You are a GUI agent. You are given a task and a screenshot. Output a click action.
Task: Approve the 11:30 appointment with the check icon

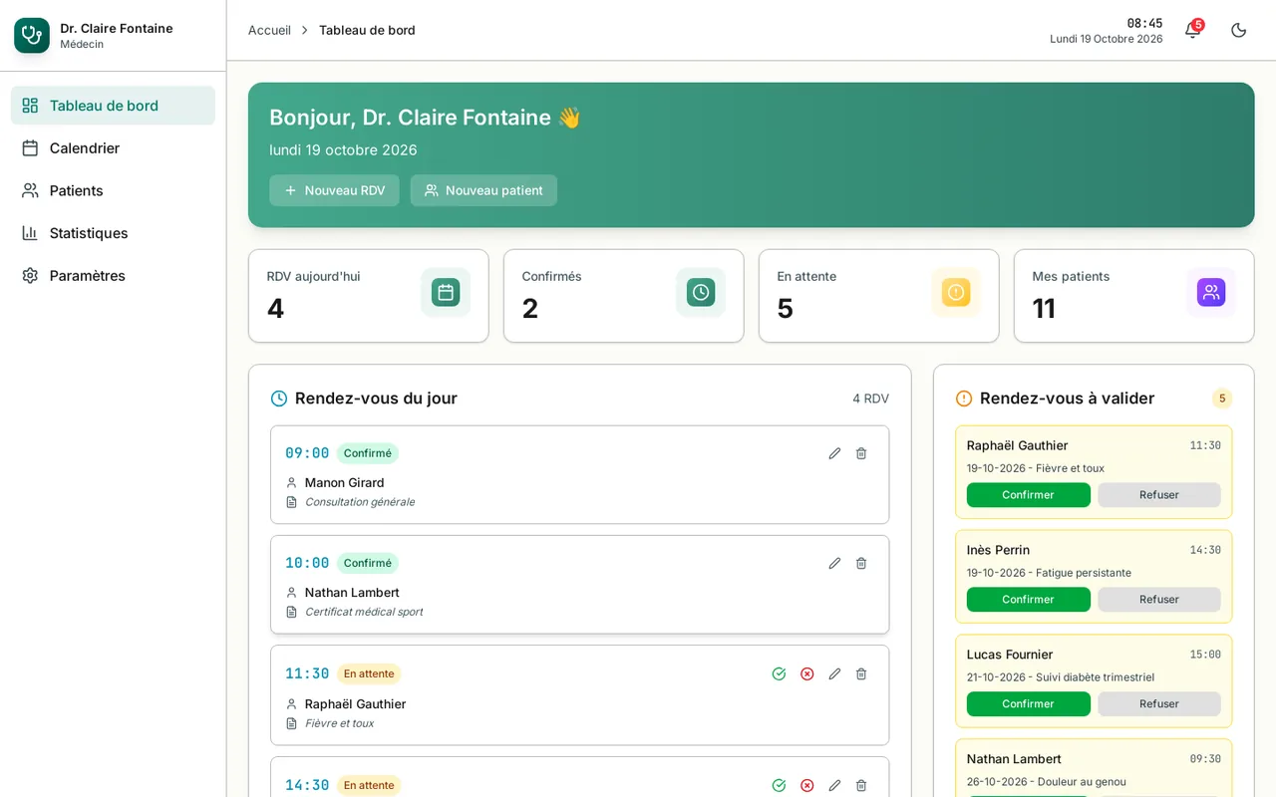point(779,673)
